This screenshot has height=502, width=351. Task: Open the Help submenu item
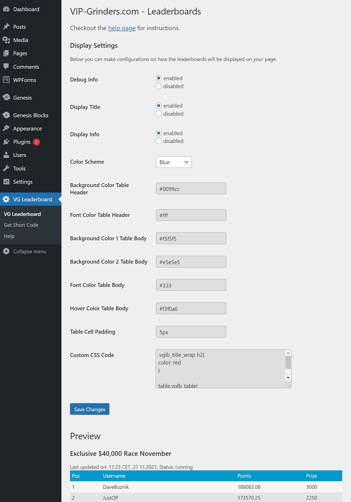pyautogui.click(x=9, y=236)
